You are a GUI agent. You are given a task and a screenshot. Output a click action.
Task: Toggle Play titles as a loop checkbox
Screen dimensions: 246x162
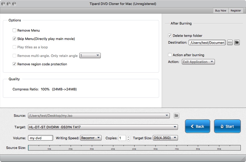[14, 47]
